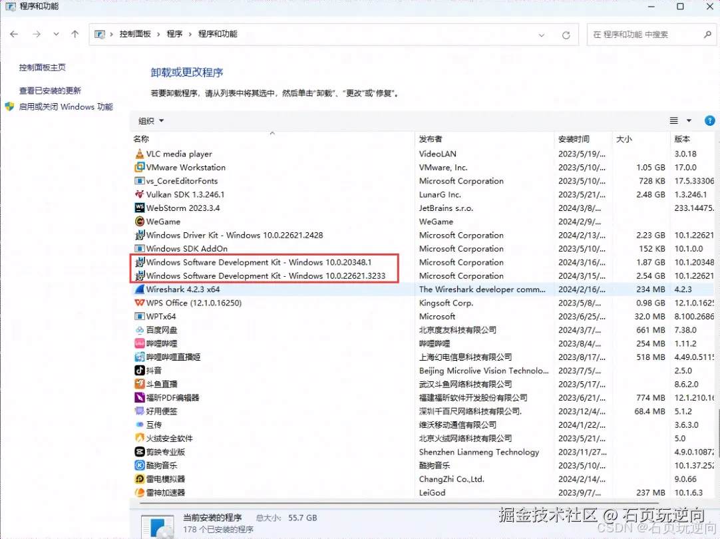
Task: Expand the address bar history dropdown
Action: point(542,35)
